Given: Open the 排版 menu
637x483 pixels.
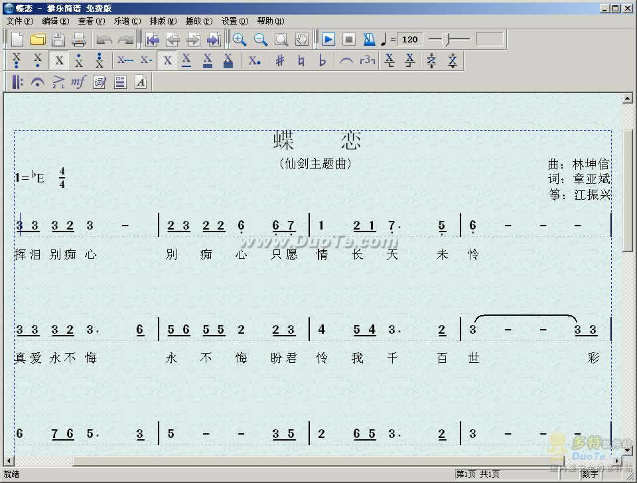Looking at the screenshot, I should click(163, 21).
